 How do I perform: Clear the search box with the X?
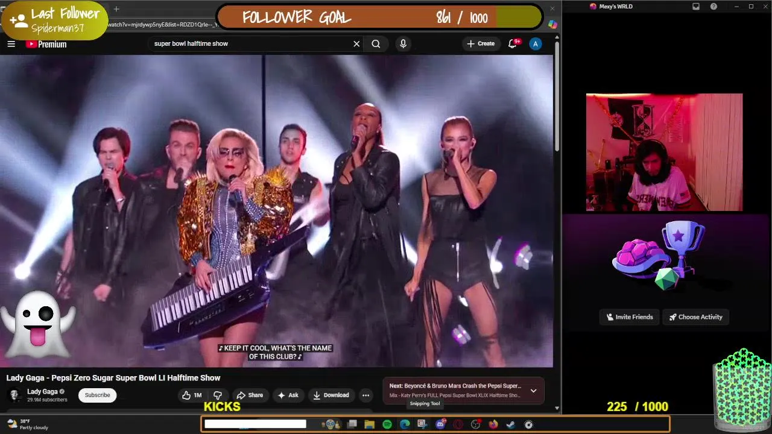tap(356, 43)
